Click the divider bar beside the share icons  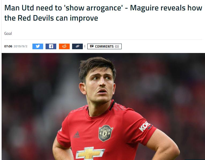(x=85, y=46)
